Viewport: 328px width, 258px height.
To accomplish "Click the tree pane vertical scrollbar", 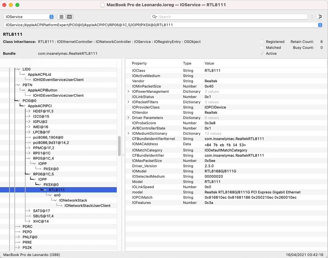I will coord(119,146).
